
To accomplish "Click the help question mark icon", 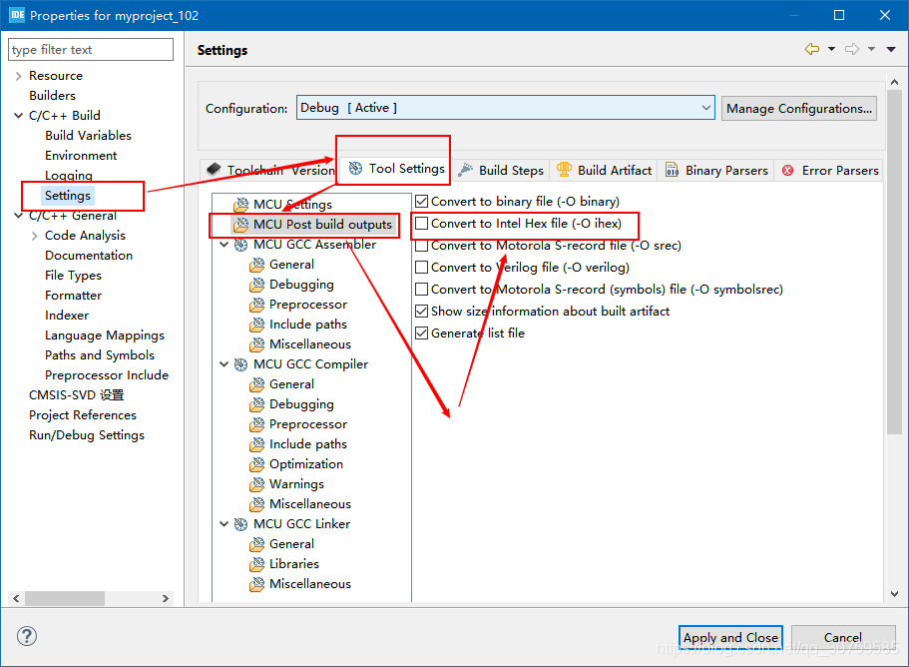I will tap(27, 636).
